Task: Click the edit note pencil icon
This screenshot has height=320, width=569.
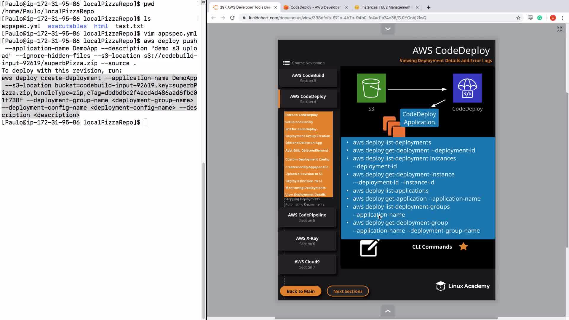Action: click(x=369, y=248)
